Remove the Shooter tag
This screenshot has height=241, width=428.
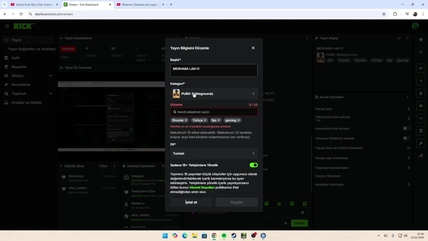click(x=186, y=120)
